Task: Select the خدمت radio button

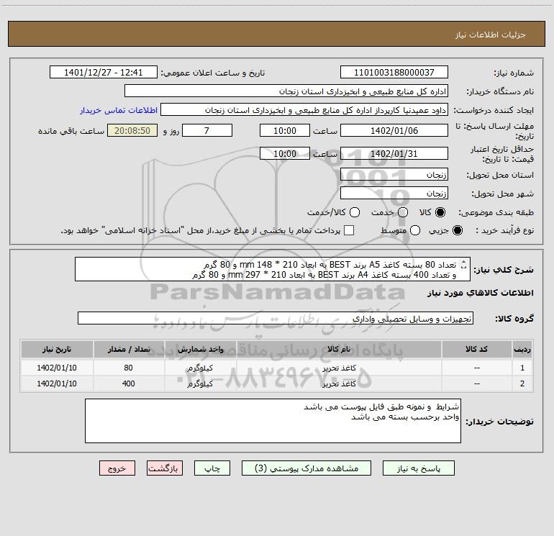Action: pyautogui.click(x=403, y=212)
